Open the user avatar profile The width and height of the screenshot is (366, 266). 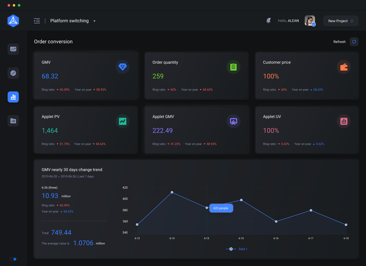[310, 21]
